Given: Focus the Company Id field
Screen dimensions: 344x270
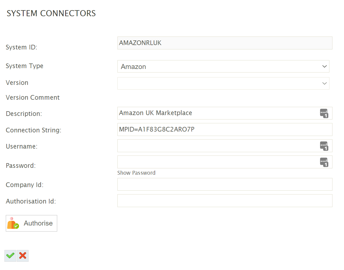Looking at the screenshot, I should tap(224, 184).
